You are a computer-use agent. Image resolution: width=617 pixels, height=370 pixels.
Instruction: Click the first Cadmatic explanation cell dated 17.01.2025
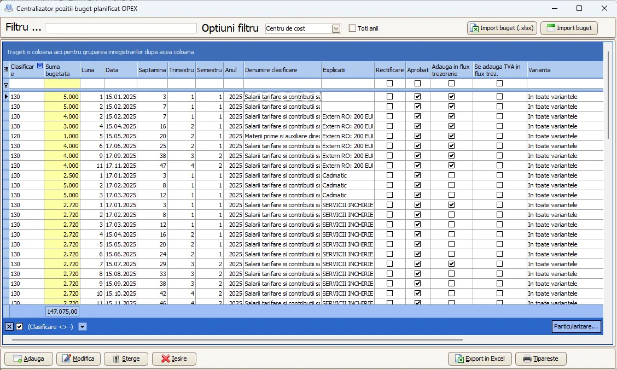point(348,175)
